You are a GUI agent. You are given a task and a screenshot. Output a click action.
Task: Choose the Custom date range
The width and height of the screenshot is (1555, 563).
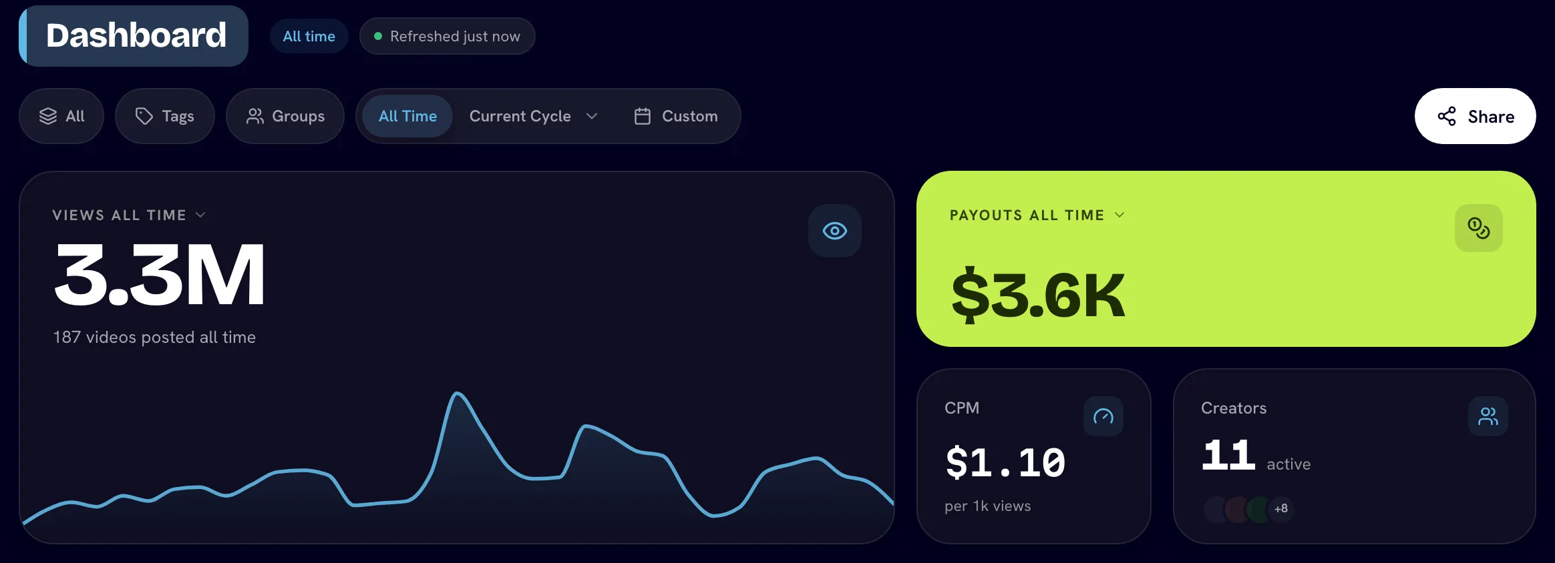click(676, 116)
